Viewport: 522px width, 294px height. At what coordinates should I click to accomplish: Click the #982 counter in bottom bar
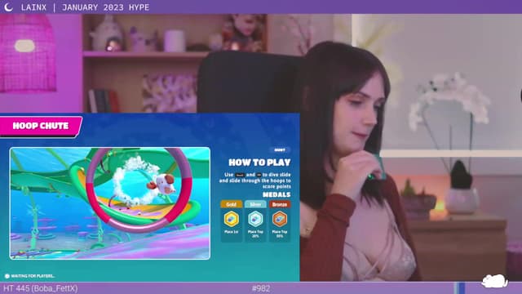(261, 288)
